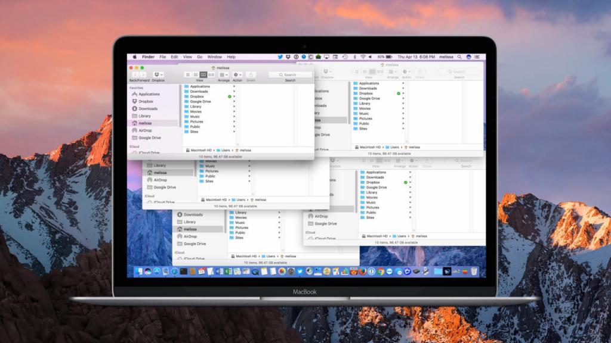611x343 pixels.
Task: Switch to Cover Flow view
Action: click(x=211, y=74)
